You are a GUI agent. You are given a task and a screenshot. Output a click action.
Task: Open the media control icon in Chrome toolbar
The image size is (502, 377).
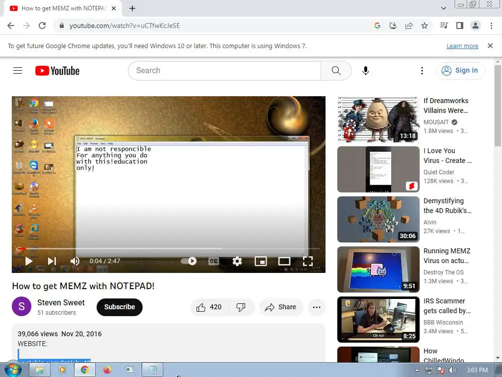click(444, 26)
